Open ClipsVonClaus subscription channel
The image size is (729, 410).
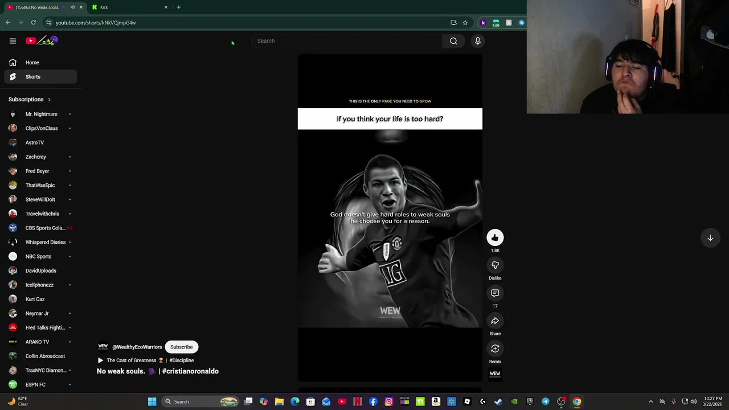point(40,128)
